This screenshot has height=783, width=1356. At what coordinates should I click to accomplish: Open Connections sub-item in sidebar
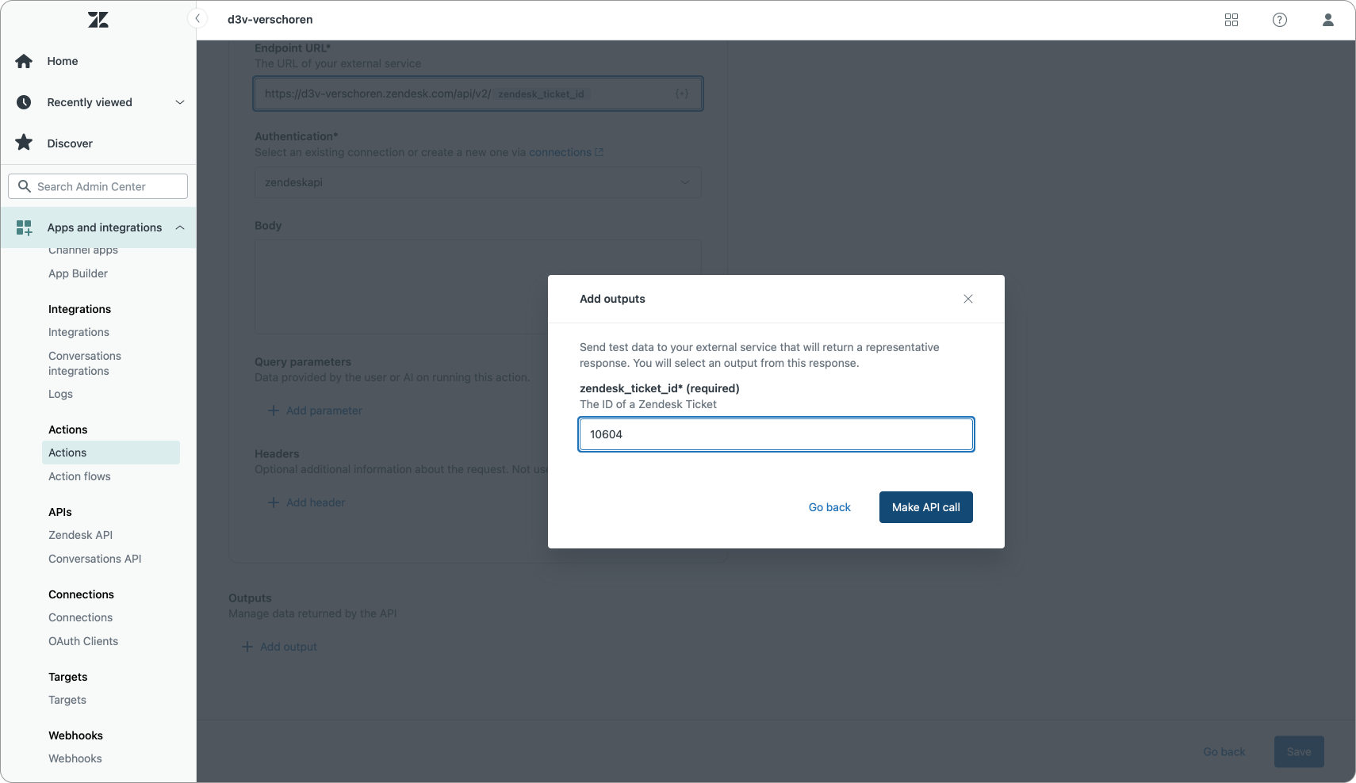coord(80,617)
